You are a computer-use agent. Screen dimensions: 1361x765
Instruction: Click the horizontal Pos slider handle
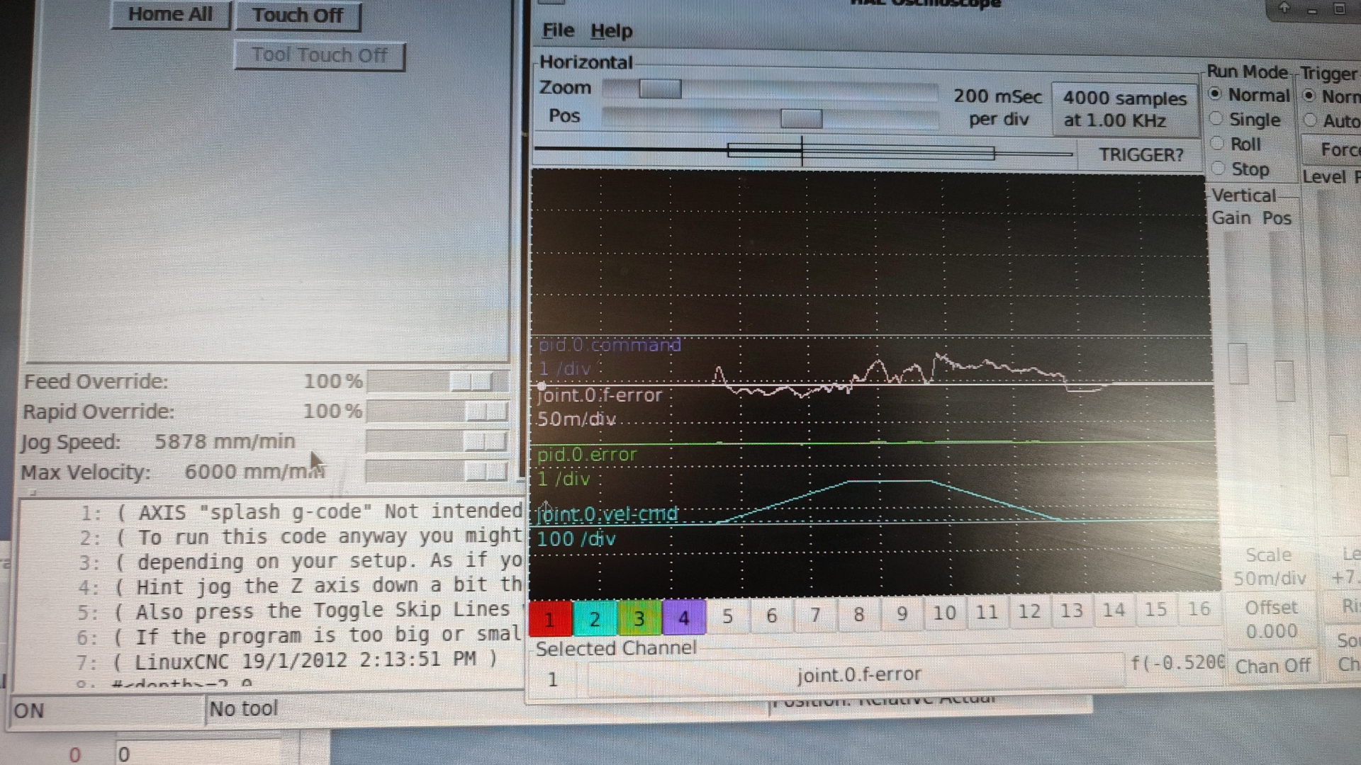coord(801,118)
